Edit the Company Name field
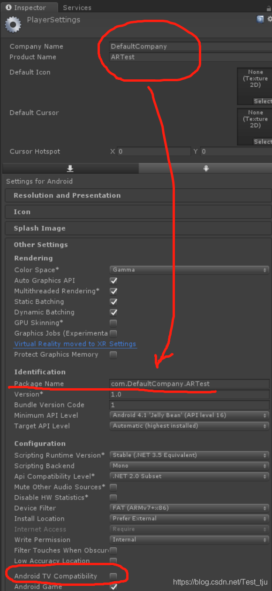 pos(189,46)
